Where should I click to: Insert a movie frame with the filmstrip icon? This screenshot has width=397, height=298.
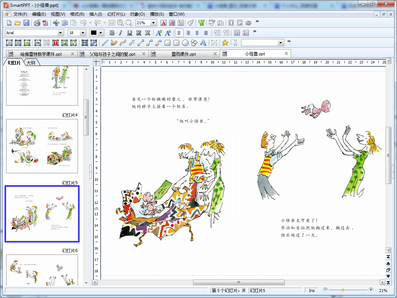[85, 43]
